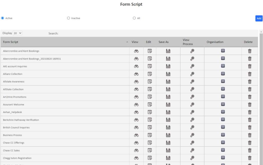The height and width of the screenshot is (165, 263).
Task: Open View Process for Allstate Awareness
Action: click(x=192, y=81)
